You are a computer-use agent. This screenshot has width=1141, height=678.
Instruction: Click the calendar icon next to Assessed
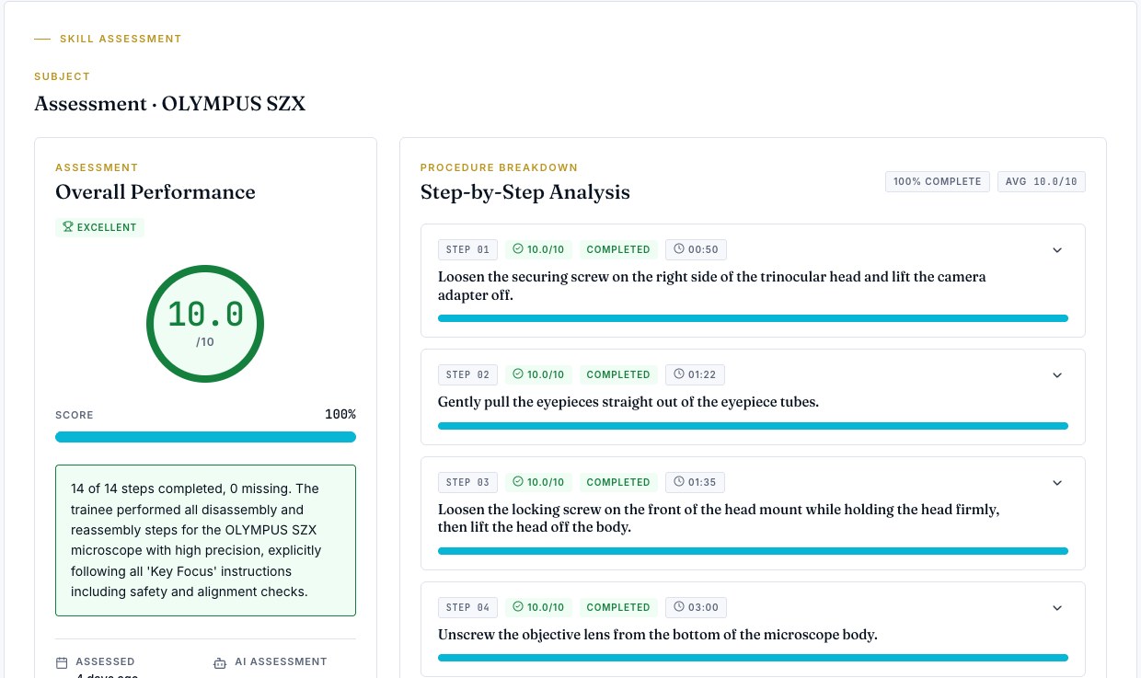click(x=62, y=662)
